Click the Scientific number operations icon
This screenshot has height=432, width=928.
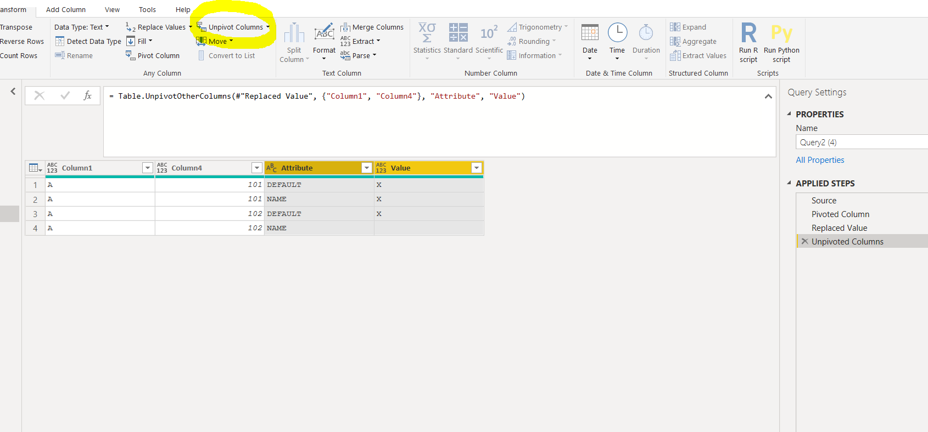point(489,32)
